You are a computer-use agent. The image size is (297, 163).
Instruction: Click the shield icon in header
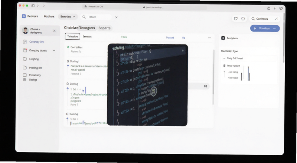pos(236,19)
